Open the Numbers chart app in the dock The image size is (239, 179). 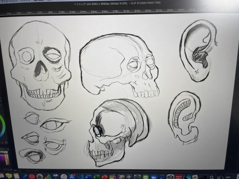(48, 177)
